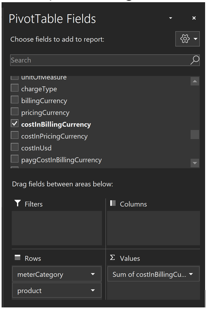Click into the field Search box
207x309 pixels.
point(98,60)
